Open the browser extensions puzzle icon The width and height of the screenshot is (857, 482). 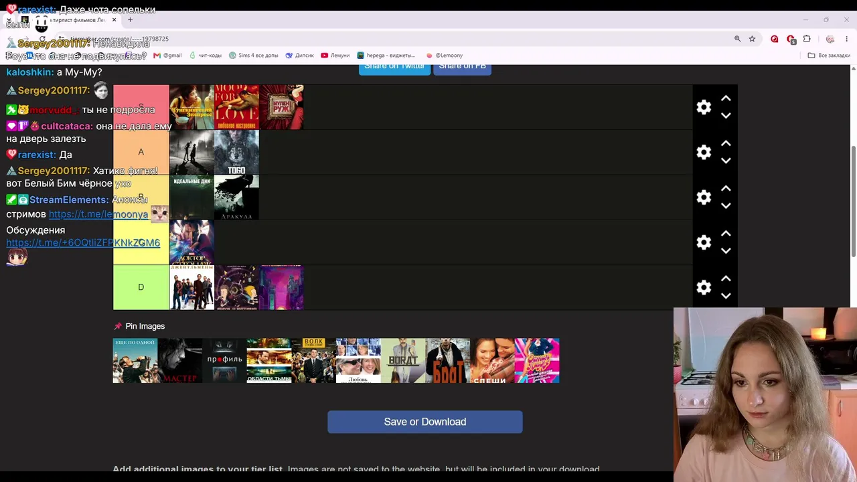pos(807,39)
